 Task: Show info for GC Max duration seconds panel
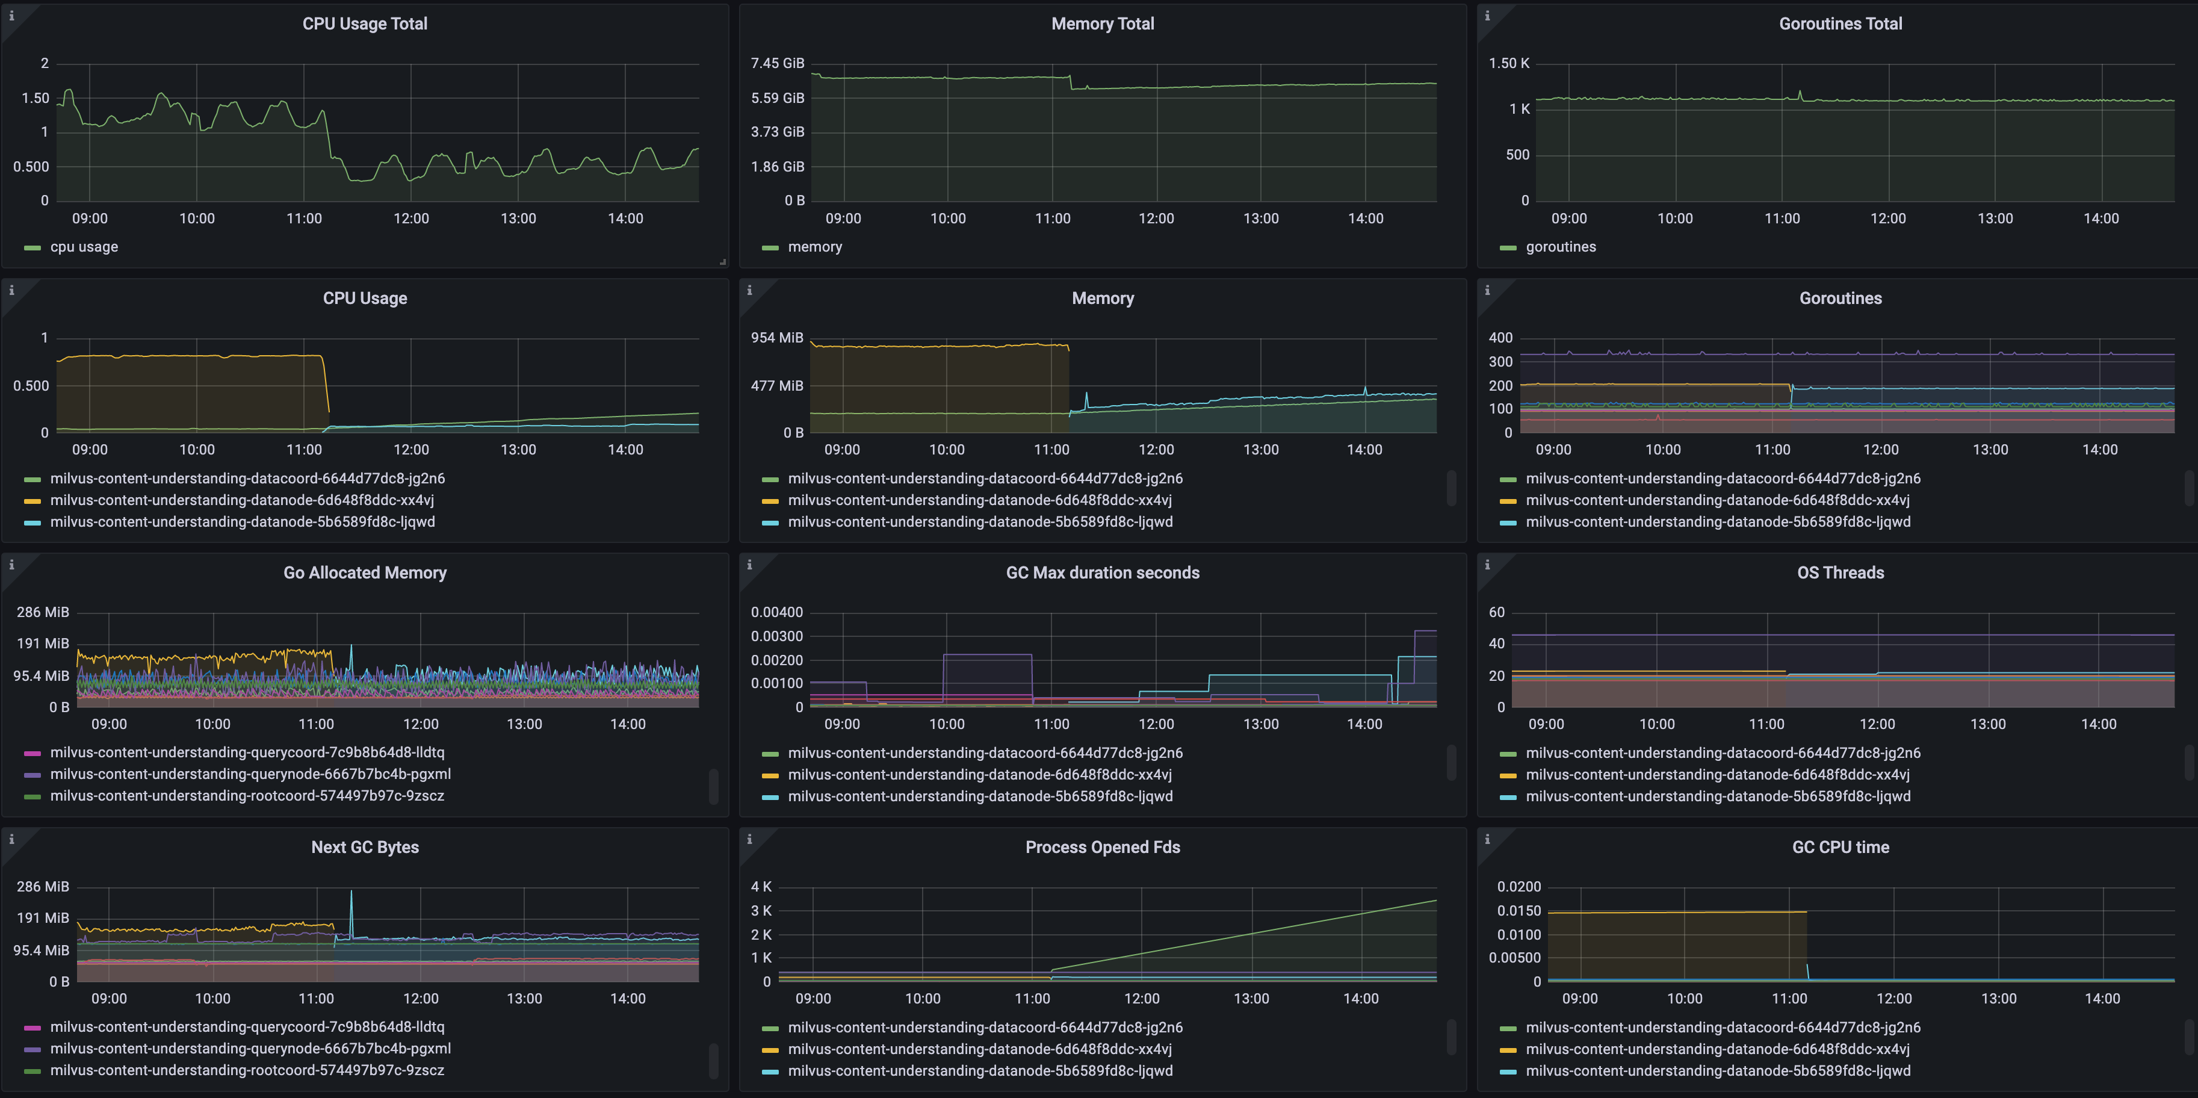[x=749, y=566]
